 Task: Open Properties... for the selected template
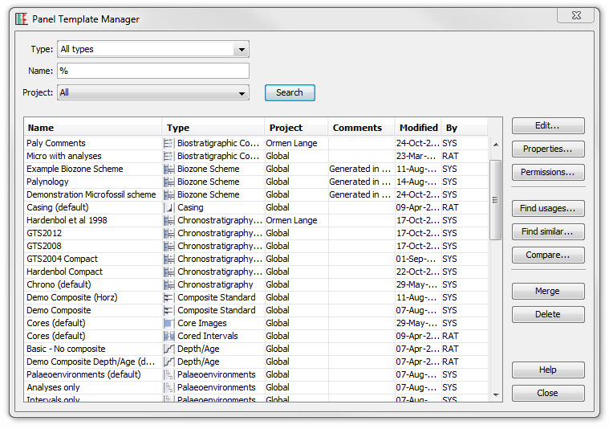pyautogui.click(x=548, y=149)
